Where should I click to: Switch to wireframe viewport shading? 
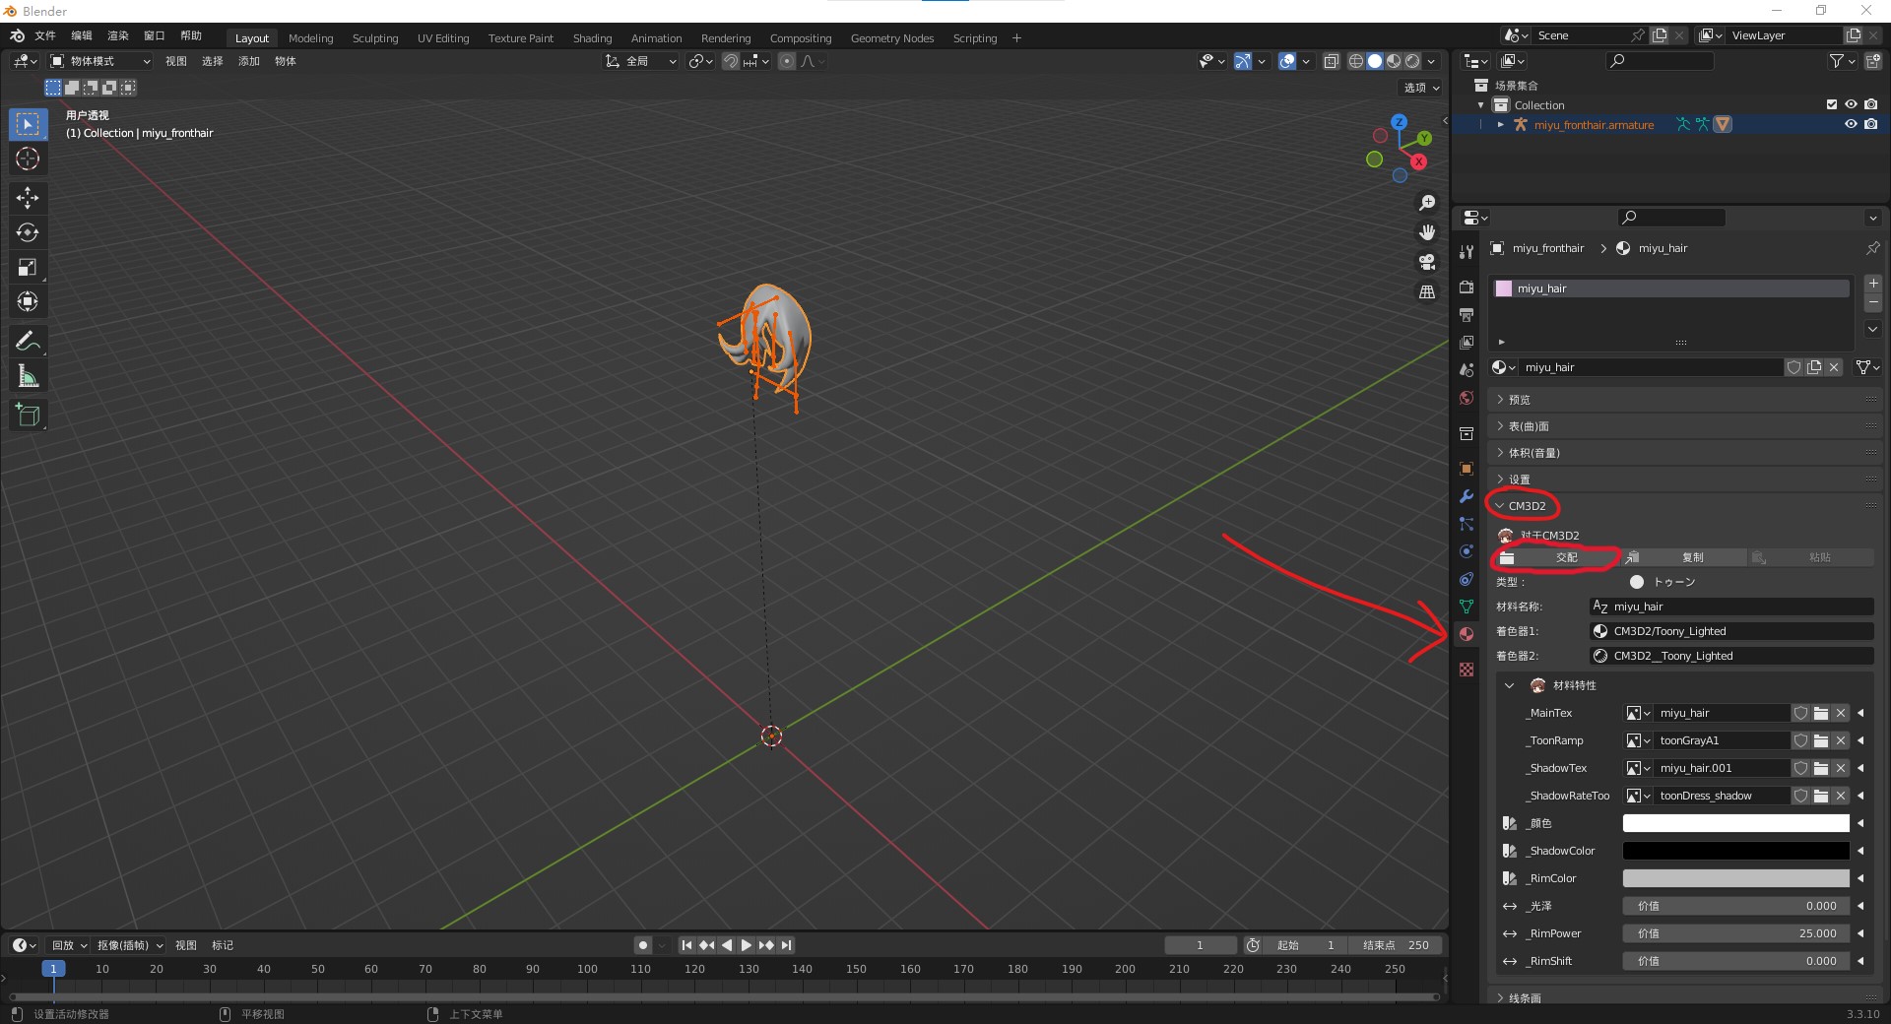click(x=1356, y=61)
